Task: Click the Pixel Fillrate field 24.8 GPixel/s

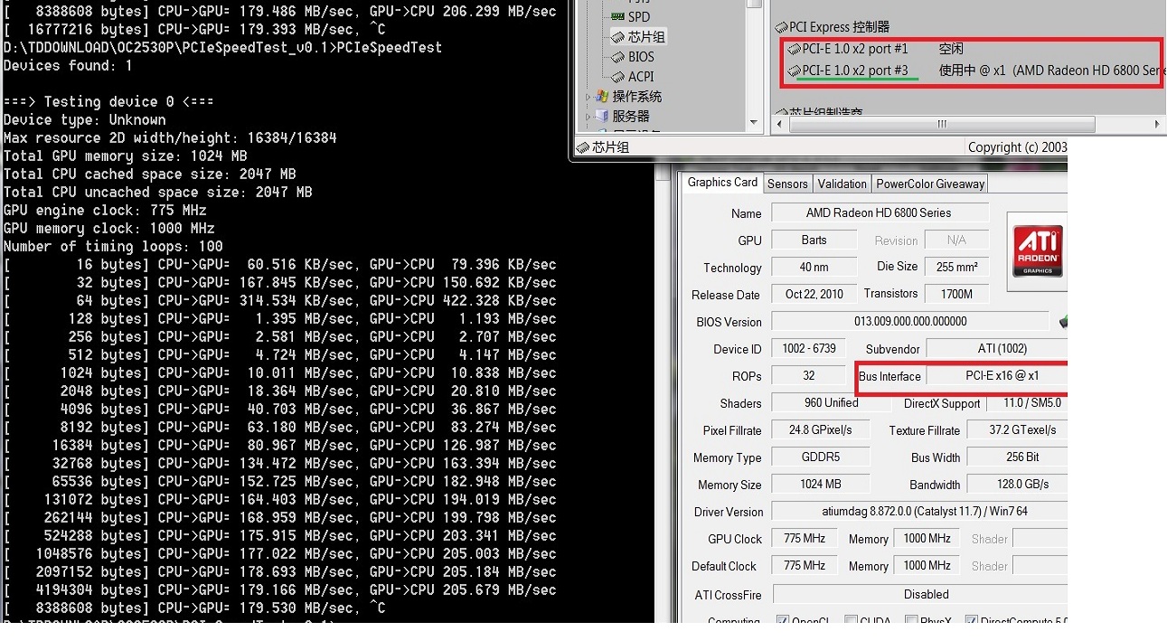Action: (820, 429)
